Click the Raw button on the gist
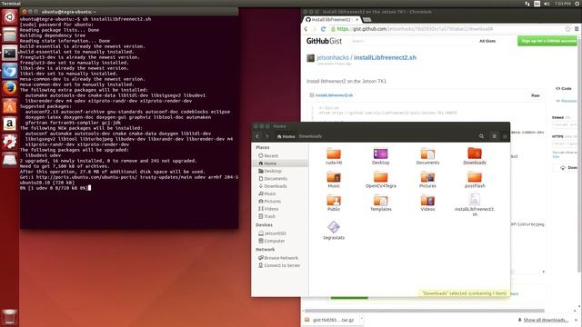 click(x=536, y=95)
